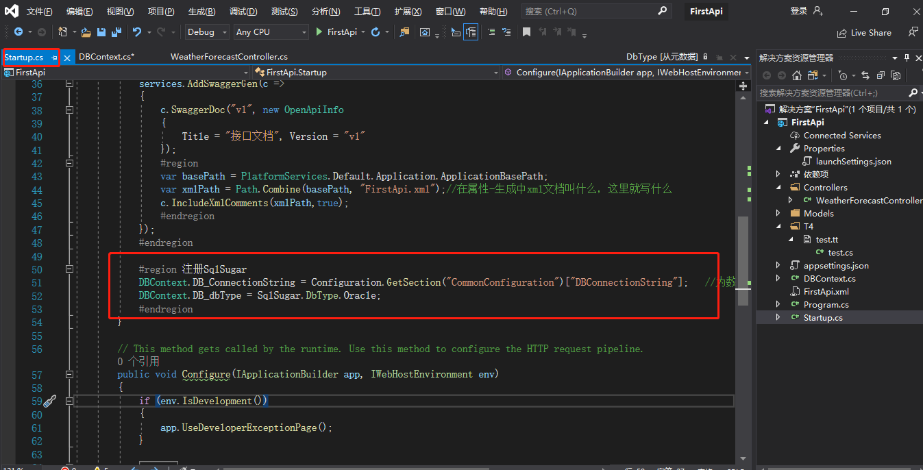Viewport: 923px width, 470px height.
Task: Save current file with the disk icon
Action: 101,32
